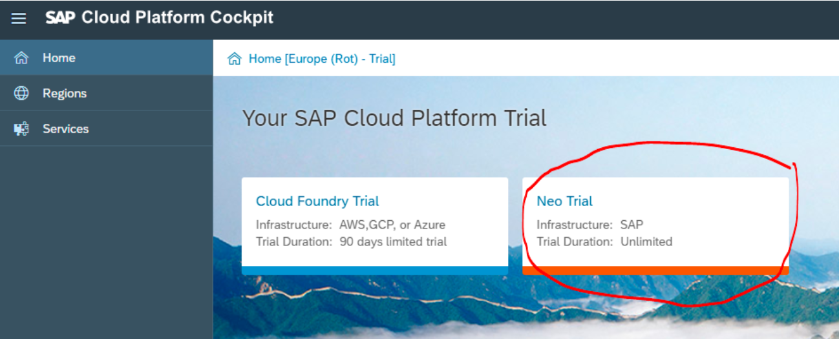Select Home in the sidebar
839x339 pixels.
click(107, 57)
